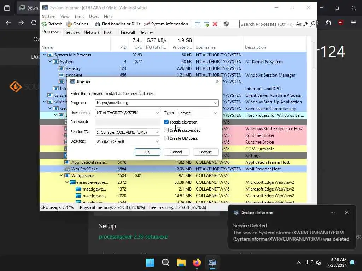
Task: Switch to Network tab
Action: pos(92,32)
